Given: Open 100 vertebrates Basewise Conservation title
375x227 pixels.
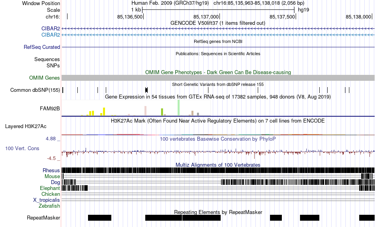Looking at the screenshot, I should coord(218,139).
